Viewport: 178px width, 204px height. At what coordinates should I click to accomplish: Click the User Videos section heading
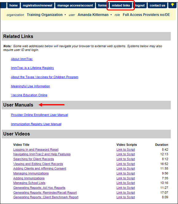(17, 134)
